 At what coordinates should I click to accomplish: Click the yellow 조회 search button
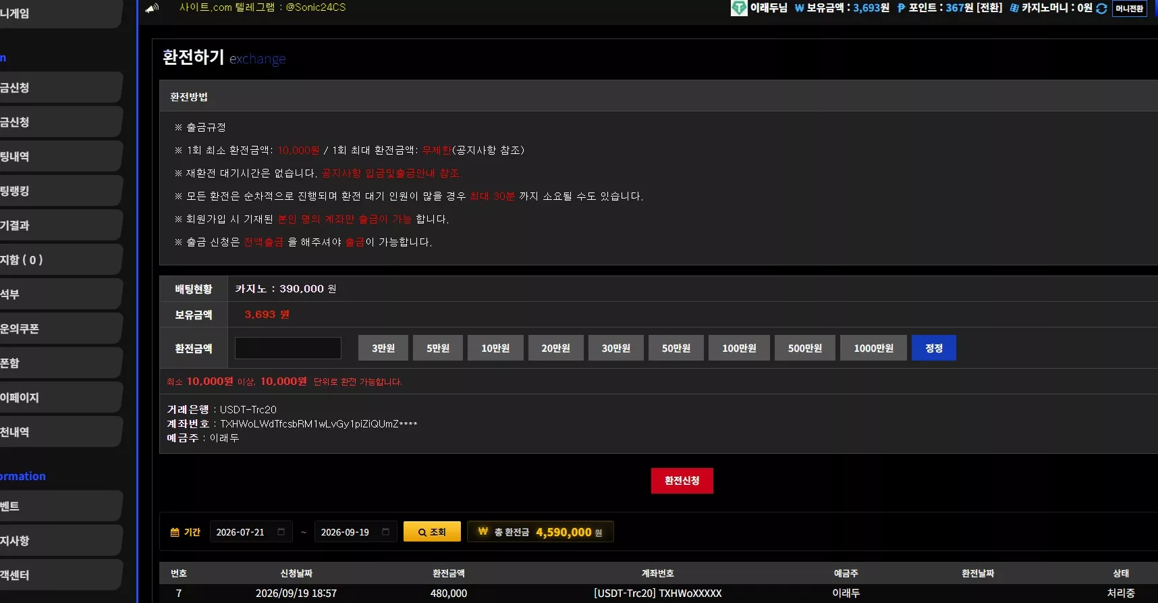[x=432, y=531]
